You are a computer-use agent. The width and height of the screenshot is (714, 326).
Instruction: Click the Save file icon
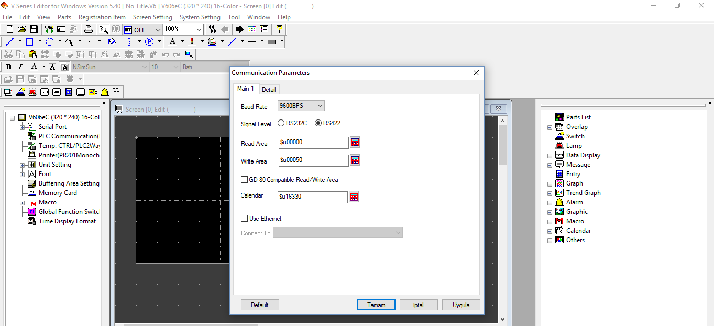pyautogui.click(x=34, y=29)
